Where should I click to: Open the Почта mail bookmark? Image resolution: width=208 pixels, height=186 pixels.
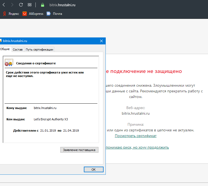(54, 14)
